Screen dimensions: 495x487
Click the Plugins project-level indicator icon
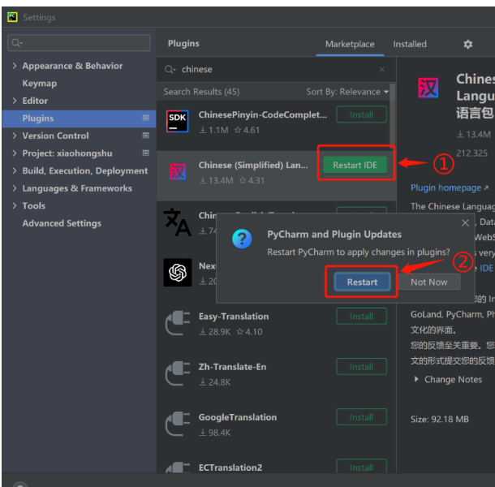tap(145, 118)
